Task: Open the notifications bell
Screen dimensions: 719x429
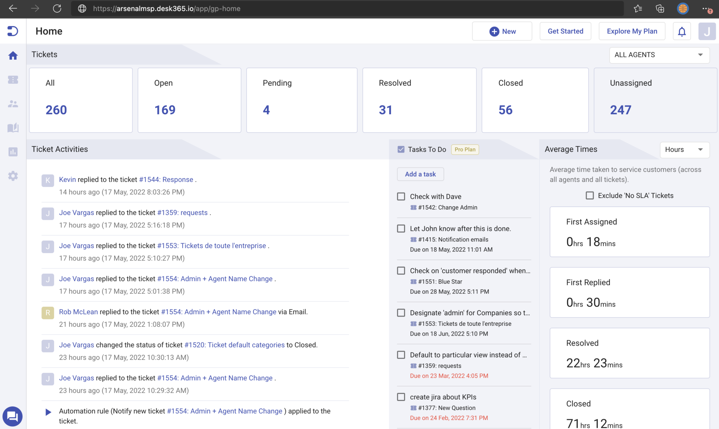Action: click(x=682, y=31)
